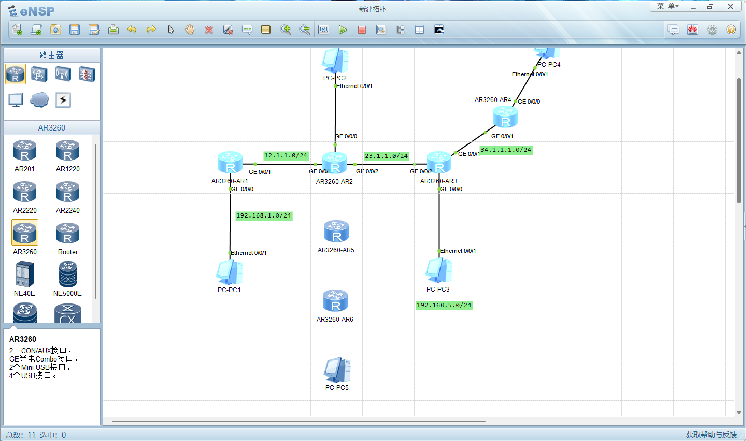
Task: Select the firewall device category icon
Action: tap(87, 74)
